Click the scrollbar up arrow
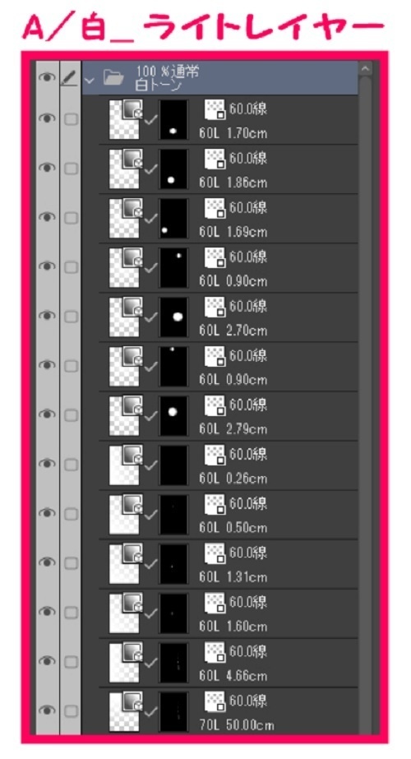The width and height of the screenshot is (411, 759). pos(366,69)
